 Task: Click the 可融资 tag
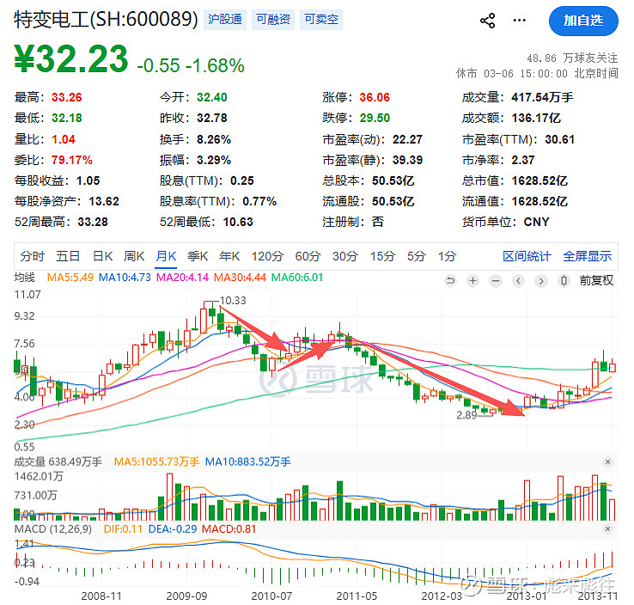coord(273,20)
